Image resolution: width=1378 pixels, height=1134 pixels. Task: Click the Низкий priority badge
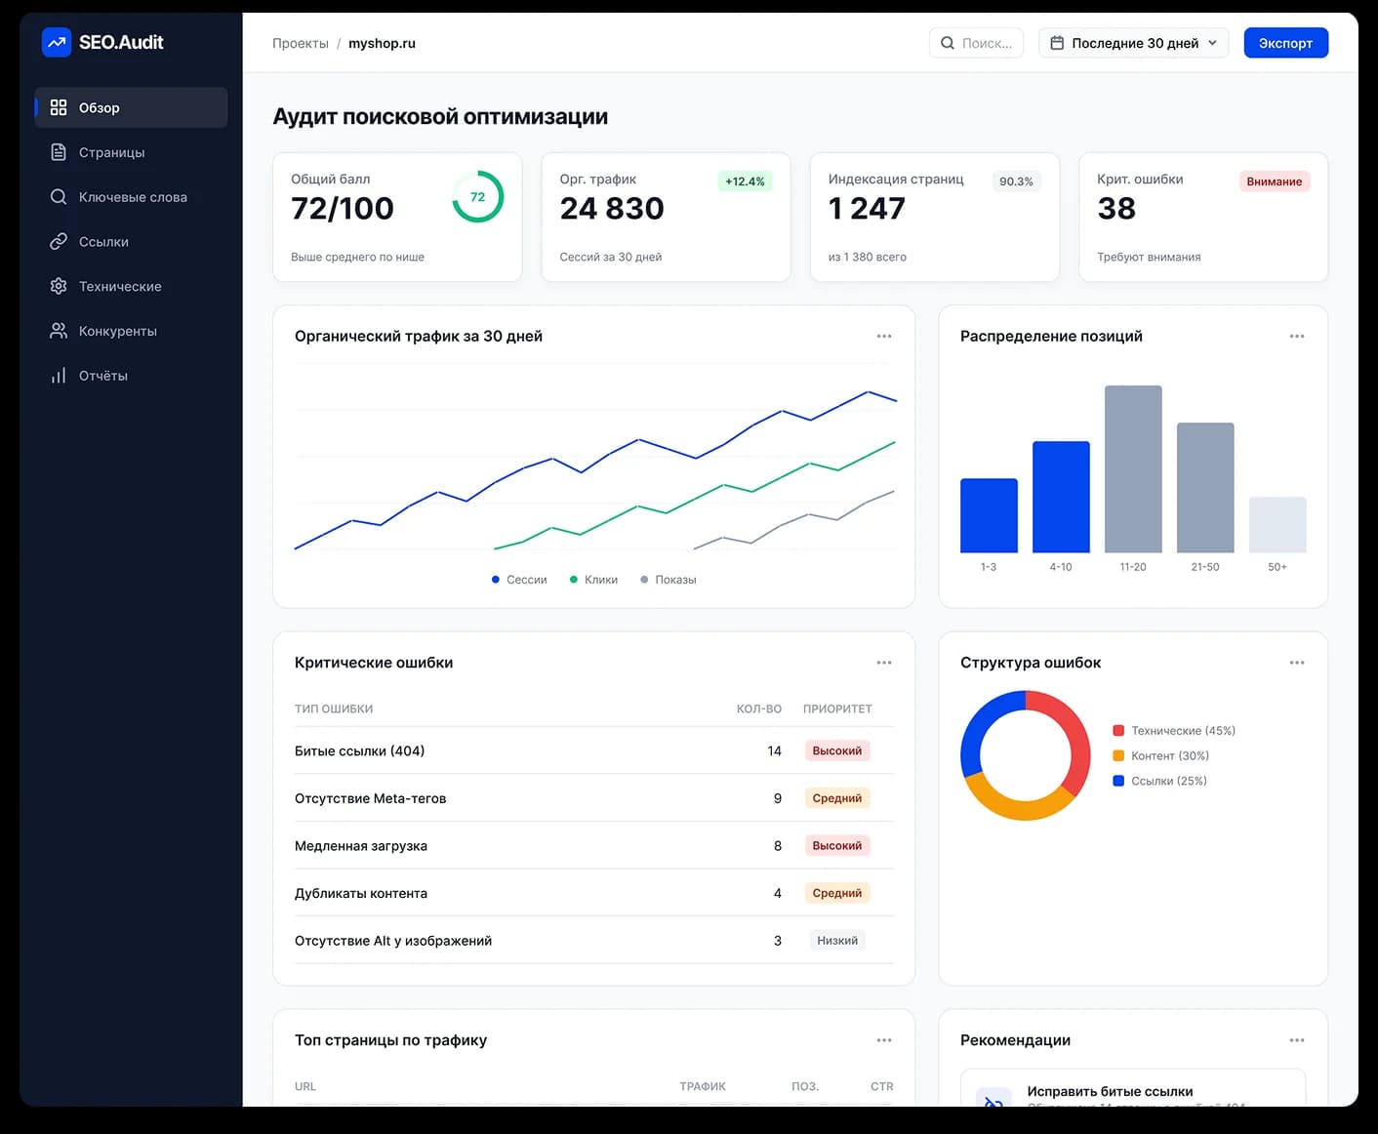(837, 941)
